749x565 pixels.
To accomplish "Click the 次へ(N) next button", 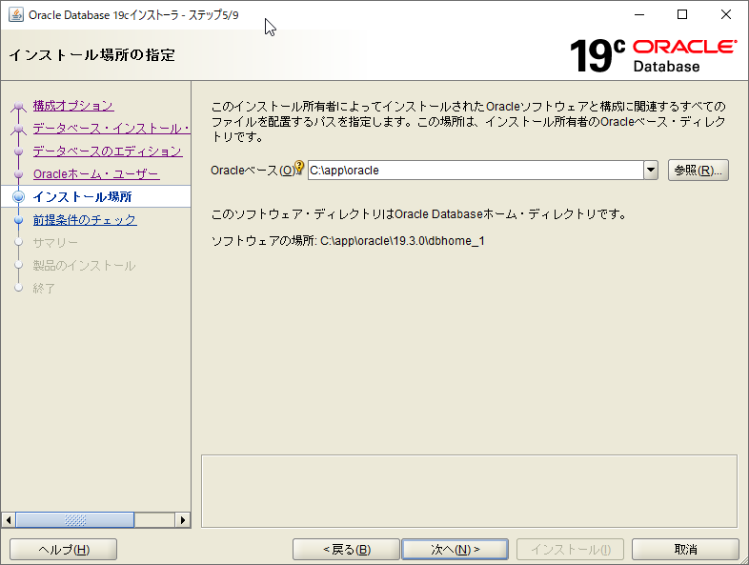I will coord(455,550).
